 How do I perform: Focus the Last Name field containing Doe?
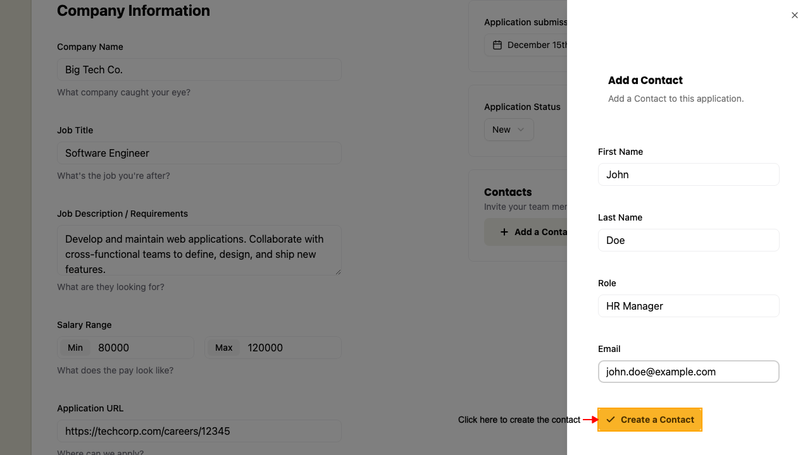coord(688,240)
